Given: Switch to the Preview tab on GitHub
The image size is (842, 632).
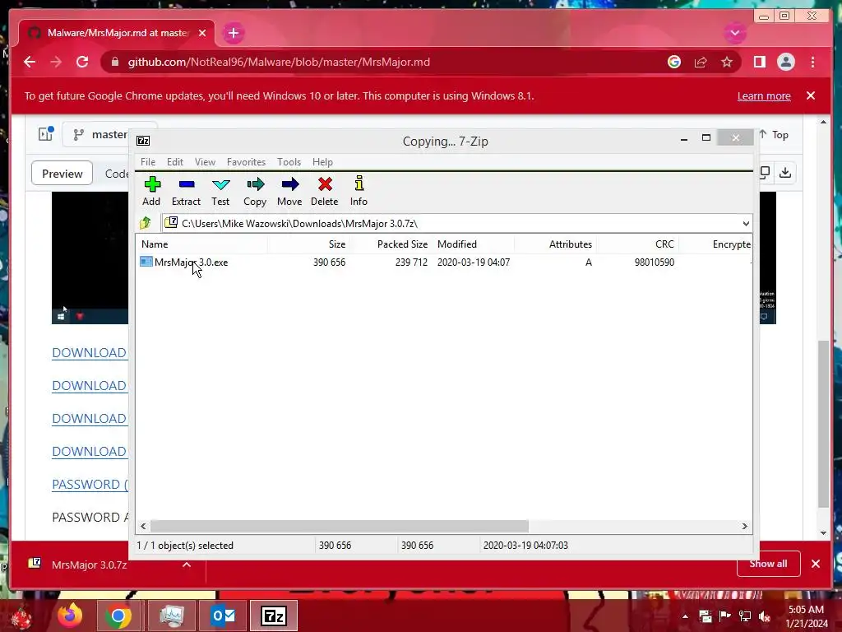Looking at the screenshot, I should pyautogui.click(x=62, y=174).
